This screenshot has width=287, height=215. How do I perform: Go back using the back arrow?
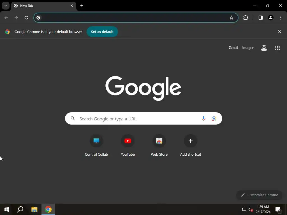(6, 18)
